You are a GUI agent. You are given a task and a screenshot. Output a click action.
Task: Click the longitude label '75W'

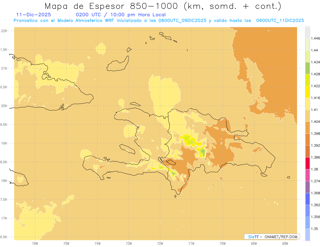(x=66, y=244)
